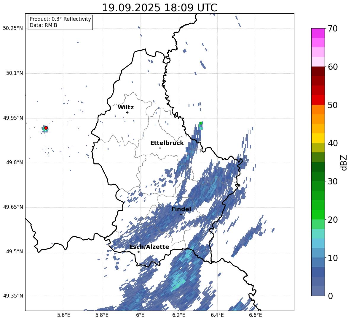Click the 20 tick label on colorbar
The width and height of the screenshot is (351, 321).
click(333, 220)
